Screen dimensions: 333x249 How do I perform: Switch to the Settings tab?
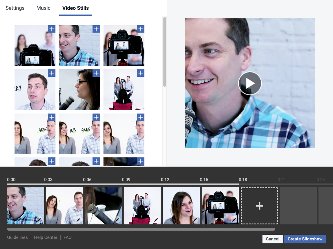[15, 8]
